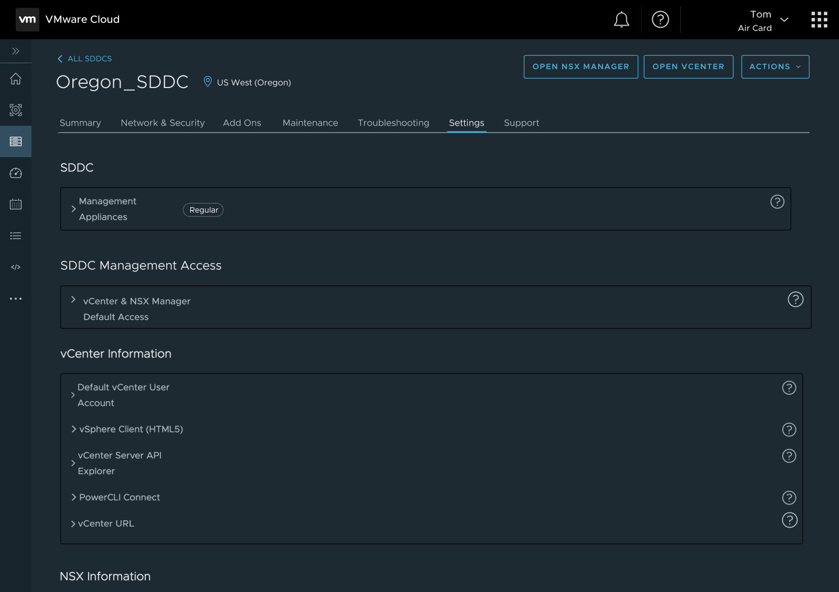Open help for vSphere Client (HTML5)

point(789,430)
